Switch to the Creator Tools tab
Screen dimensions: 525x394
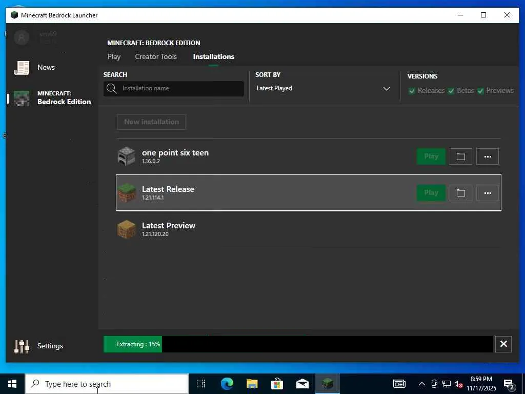click(156, 56)
